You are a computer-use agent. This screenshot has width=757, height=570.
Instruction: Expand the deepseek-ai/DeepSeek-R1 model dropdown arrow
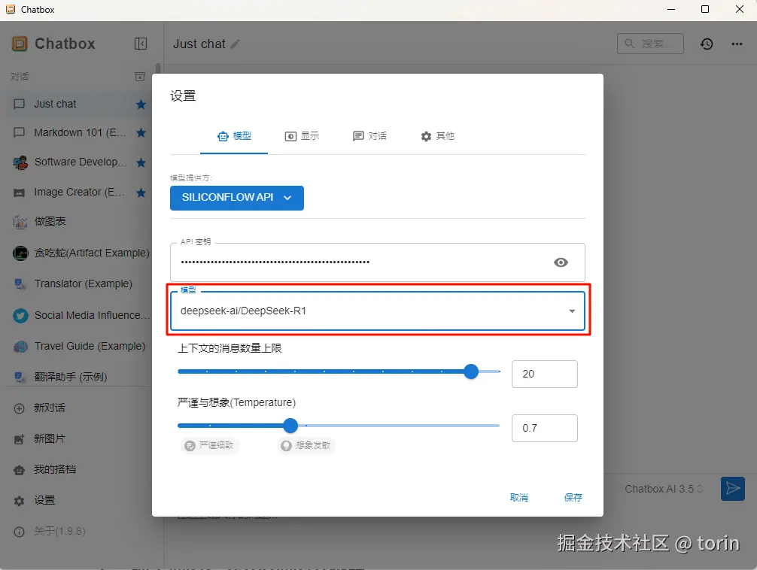coord(572,311)
